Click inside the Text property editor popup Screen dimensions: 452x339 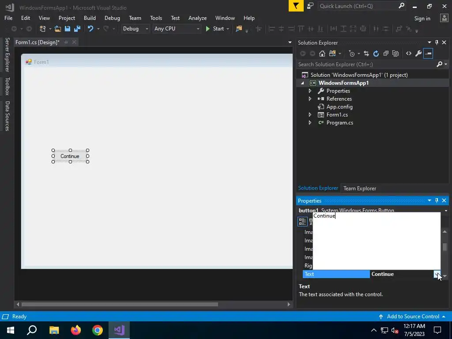click(x=377, y=241)
